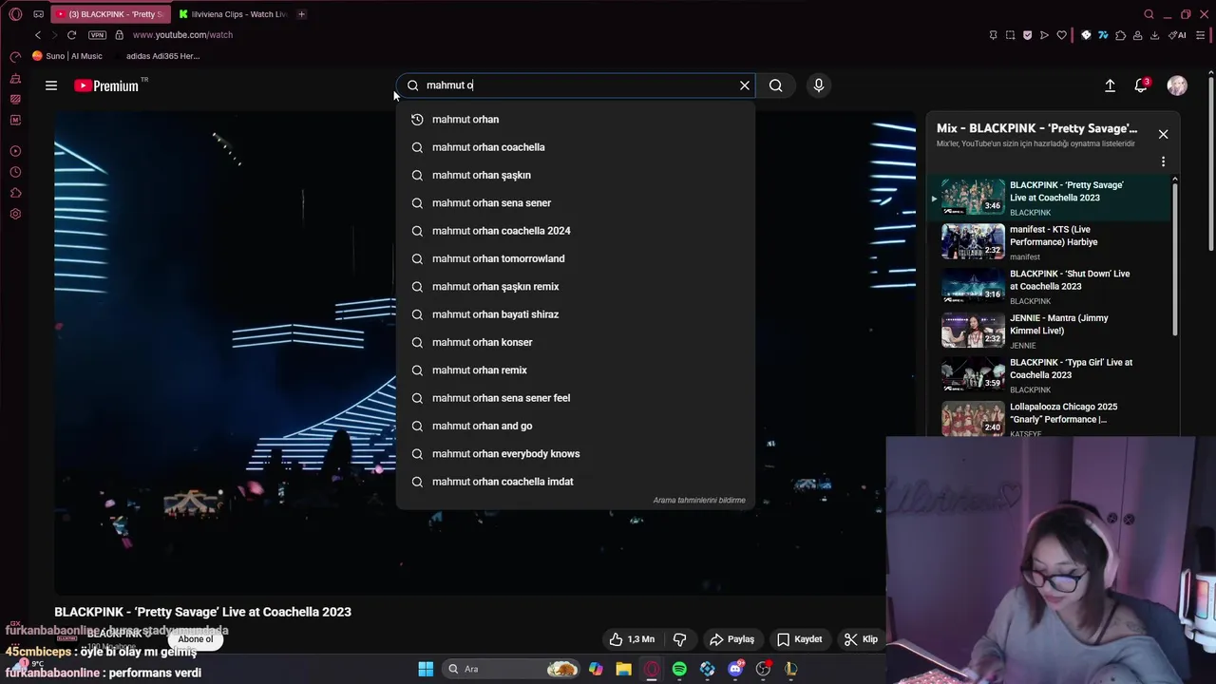Open the Opera main menu logo
This screenshot has width=1216, height=684.
15,14
